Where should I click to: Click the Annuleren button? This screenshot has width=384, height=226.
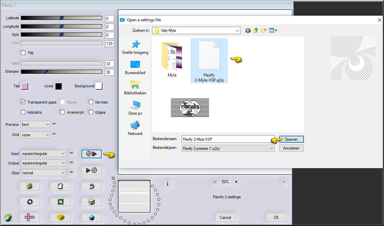click(291, 148)
